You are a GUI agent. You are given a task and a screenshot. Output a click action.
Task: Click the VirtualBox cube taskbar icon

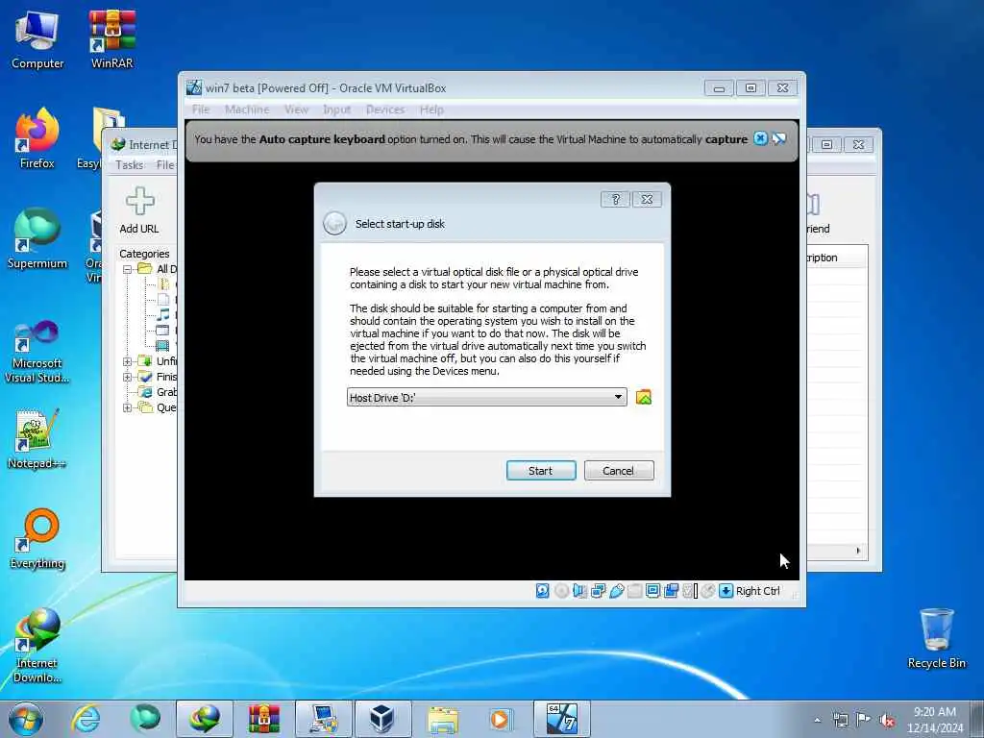point(382,719)
